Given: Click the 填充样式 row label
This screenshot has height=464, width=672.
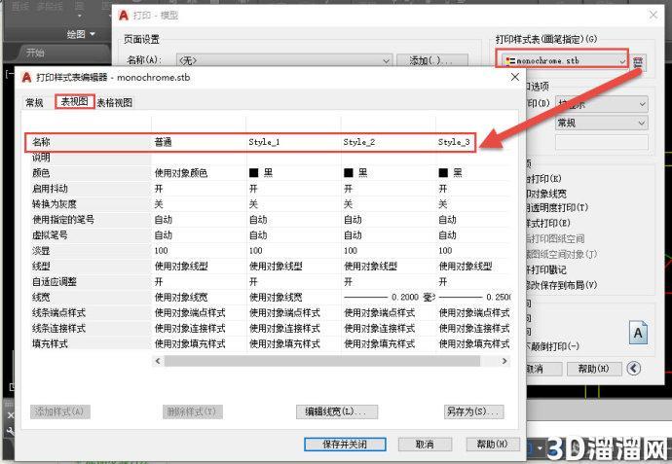Looking at the screenshot, I should 50,343.
